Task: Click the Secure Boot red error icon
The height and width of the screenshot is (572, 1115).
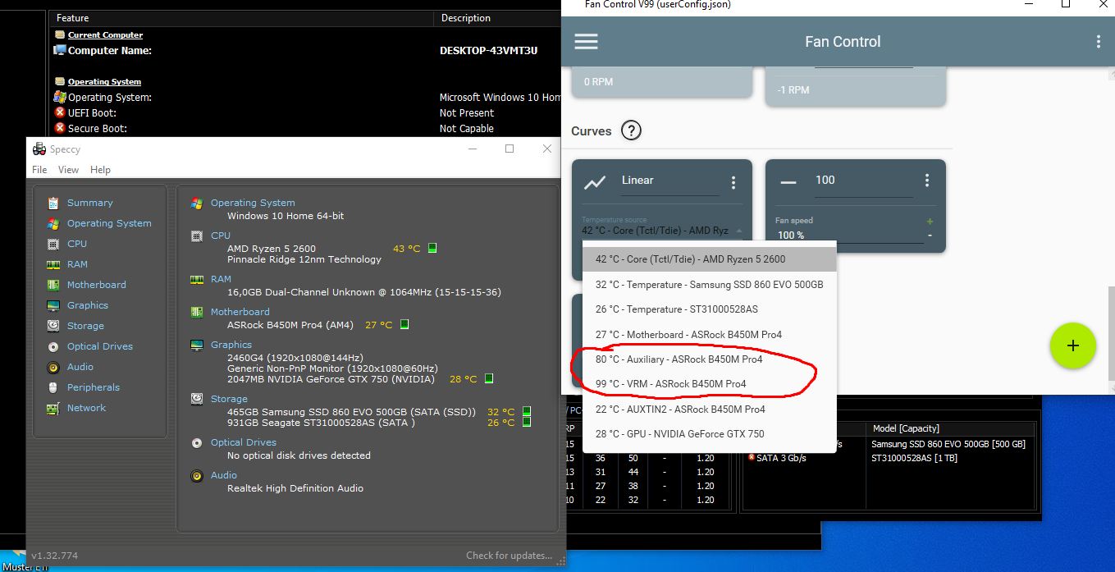Action: pyautogui.click(x=60, y=128)
